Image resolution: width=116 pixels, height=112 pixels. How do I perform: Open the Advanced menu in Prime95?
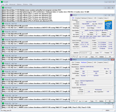pyautogui.click(x=12, y=4)
